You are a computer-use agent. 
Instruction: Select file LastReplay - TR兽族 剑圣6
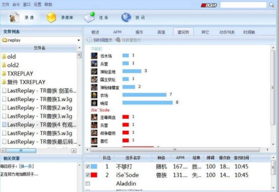pyautogui.click(x=39, y=90)
